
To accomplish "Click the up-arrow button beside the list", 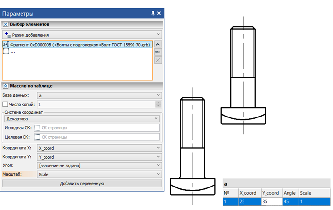I will tap(158, 44).
